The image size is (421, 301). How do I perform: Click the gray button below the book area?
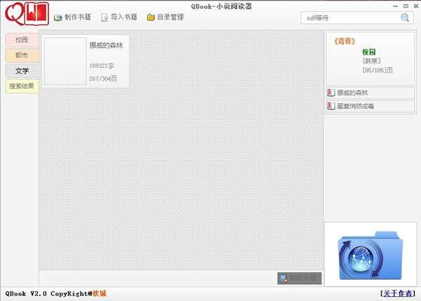click(300, 278)
